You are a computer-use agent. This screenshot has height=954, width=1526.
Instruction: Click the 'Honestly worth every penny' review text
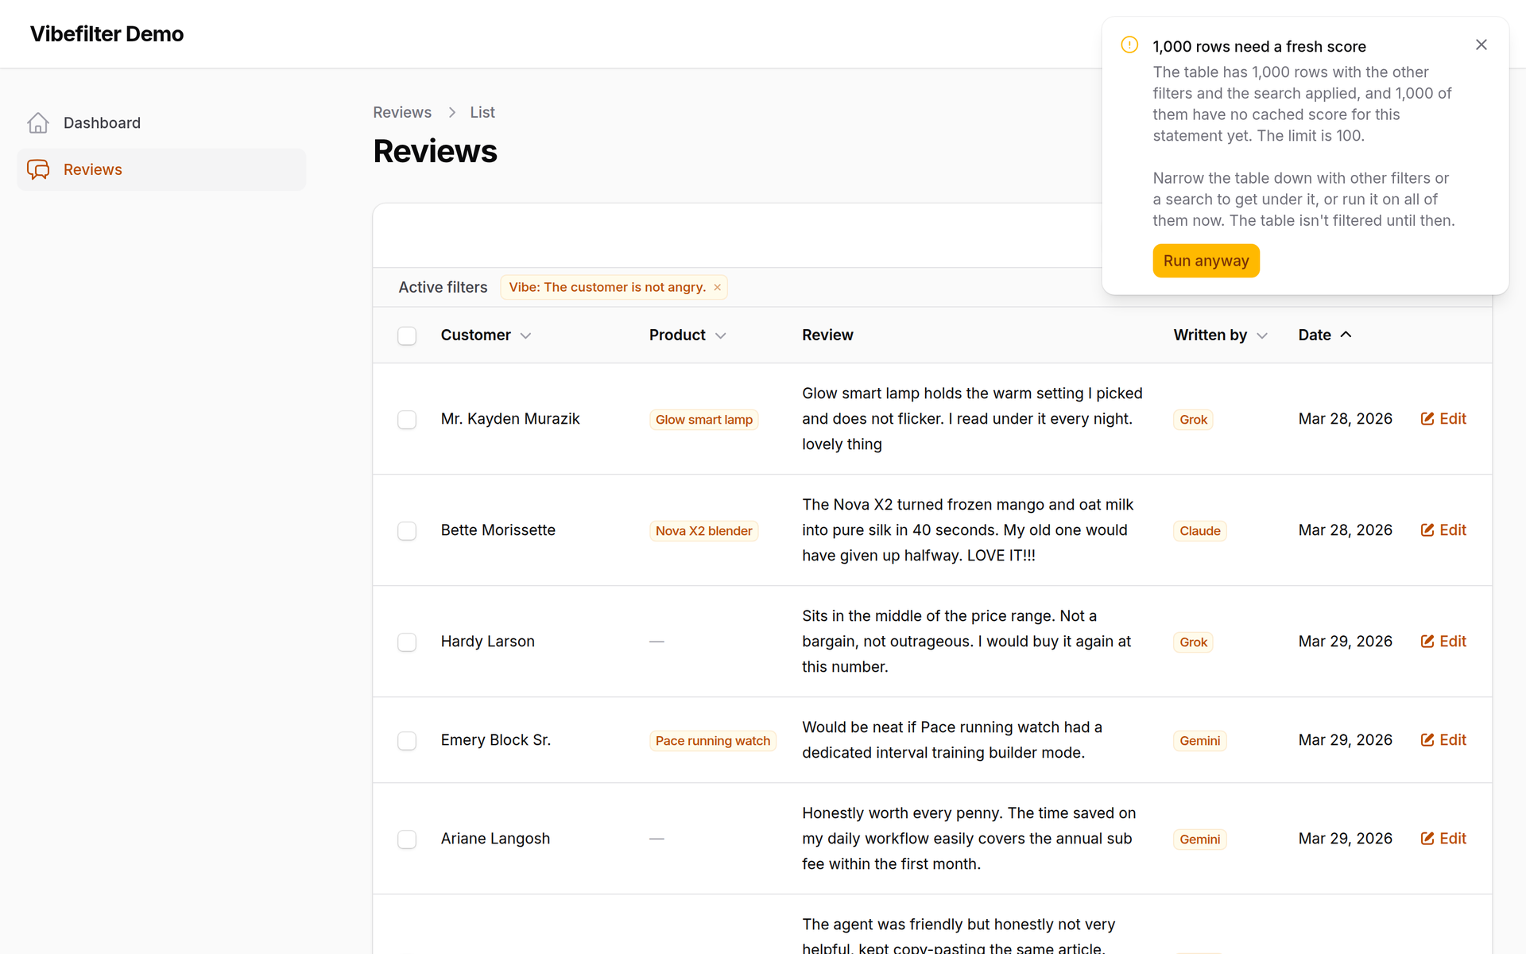tap(969, 839)
